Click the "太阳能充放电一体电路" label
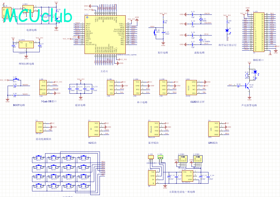The image size is (280, 197). (182, 192)
